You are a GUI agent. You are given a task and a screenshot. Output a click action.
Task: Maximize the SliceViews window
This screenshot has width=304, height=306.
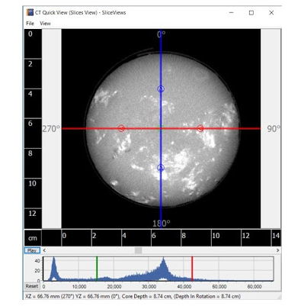coord(251,12)
